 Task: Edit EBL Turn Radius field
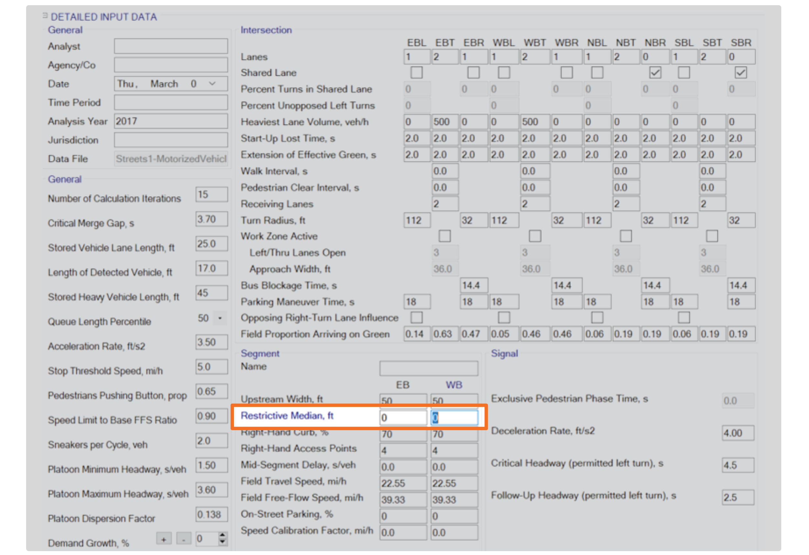417,220
